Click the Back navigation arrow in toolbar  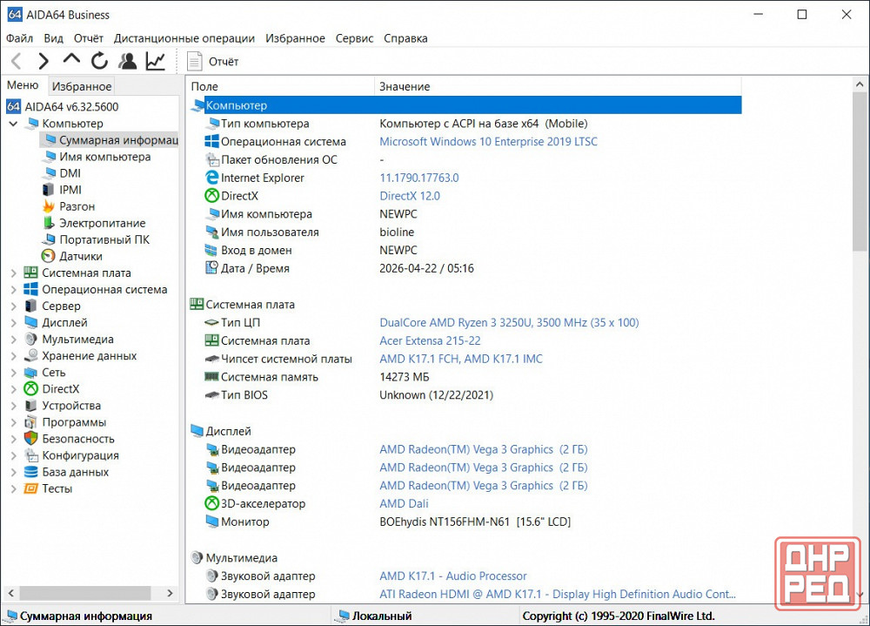click(16, 61)
